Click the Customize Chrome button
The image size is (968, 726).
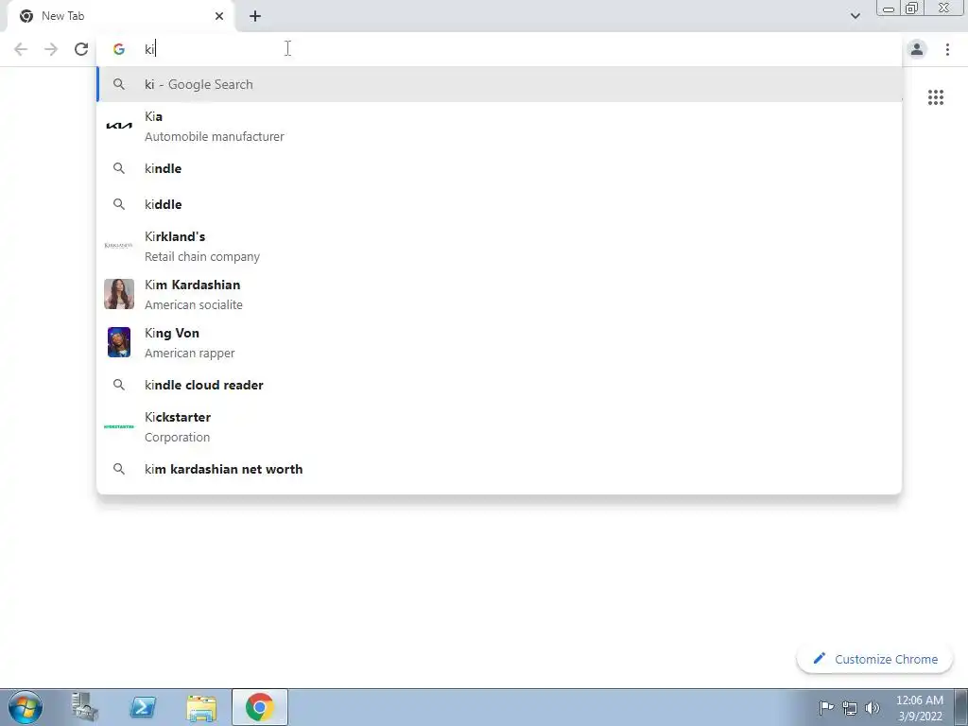point(874,659)
